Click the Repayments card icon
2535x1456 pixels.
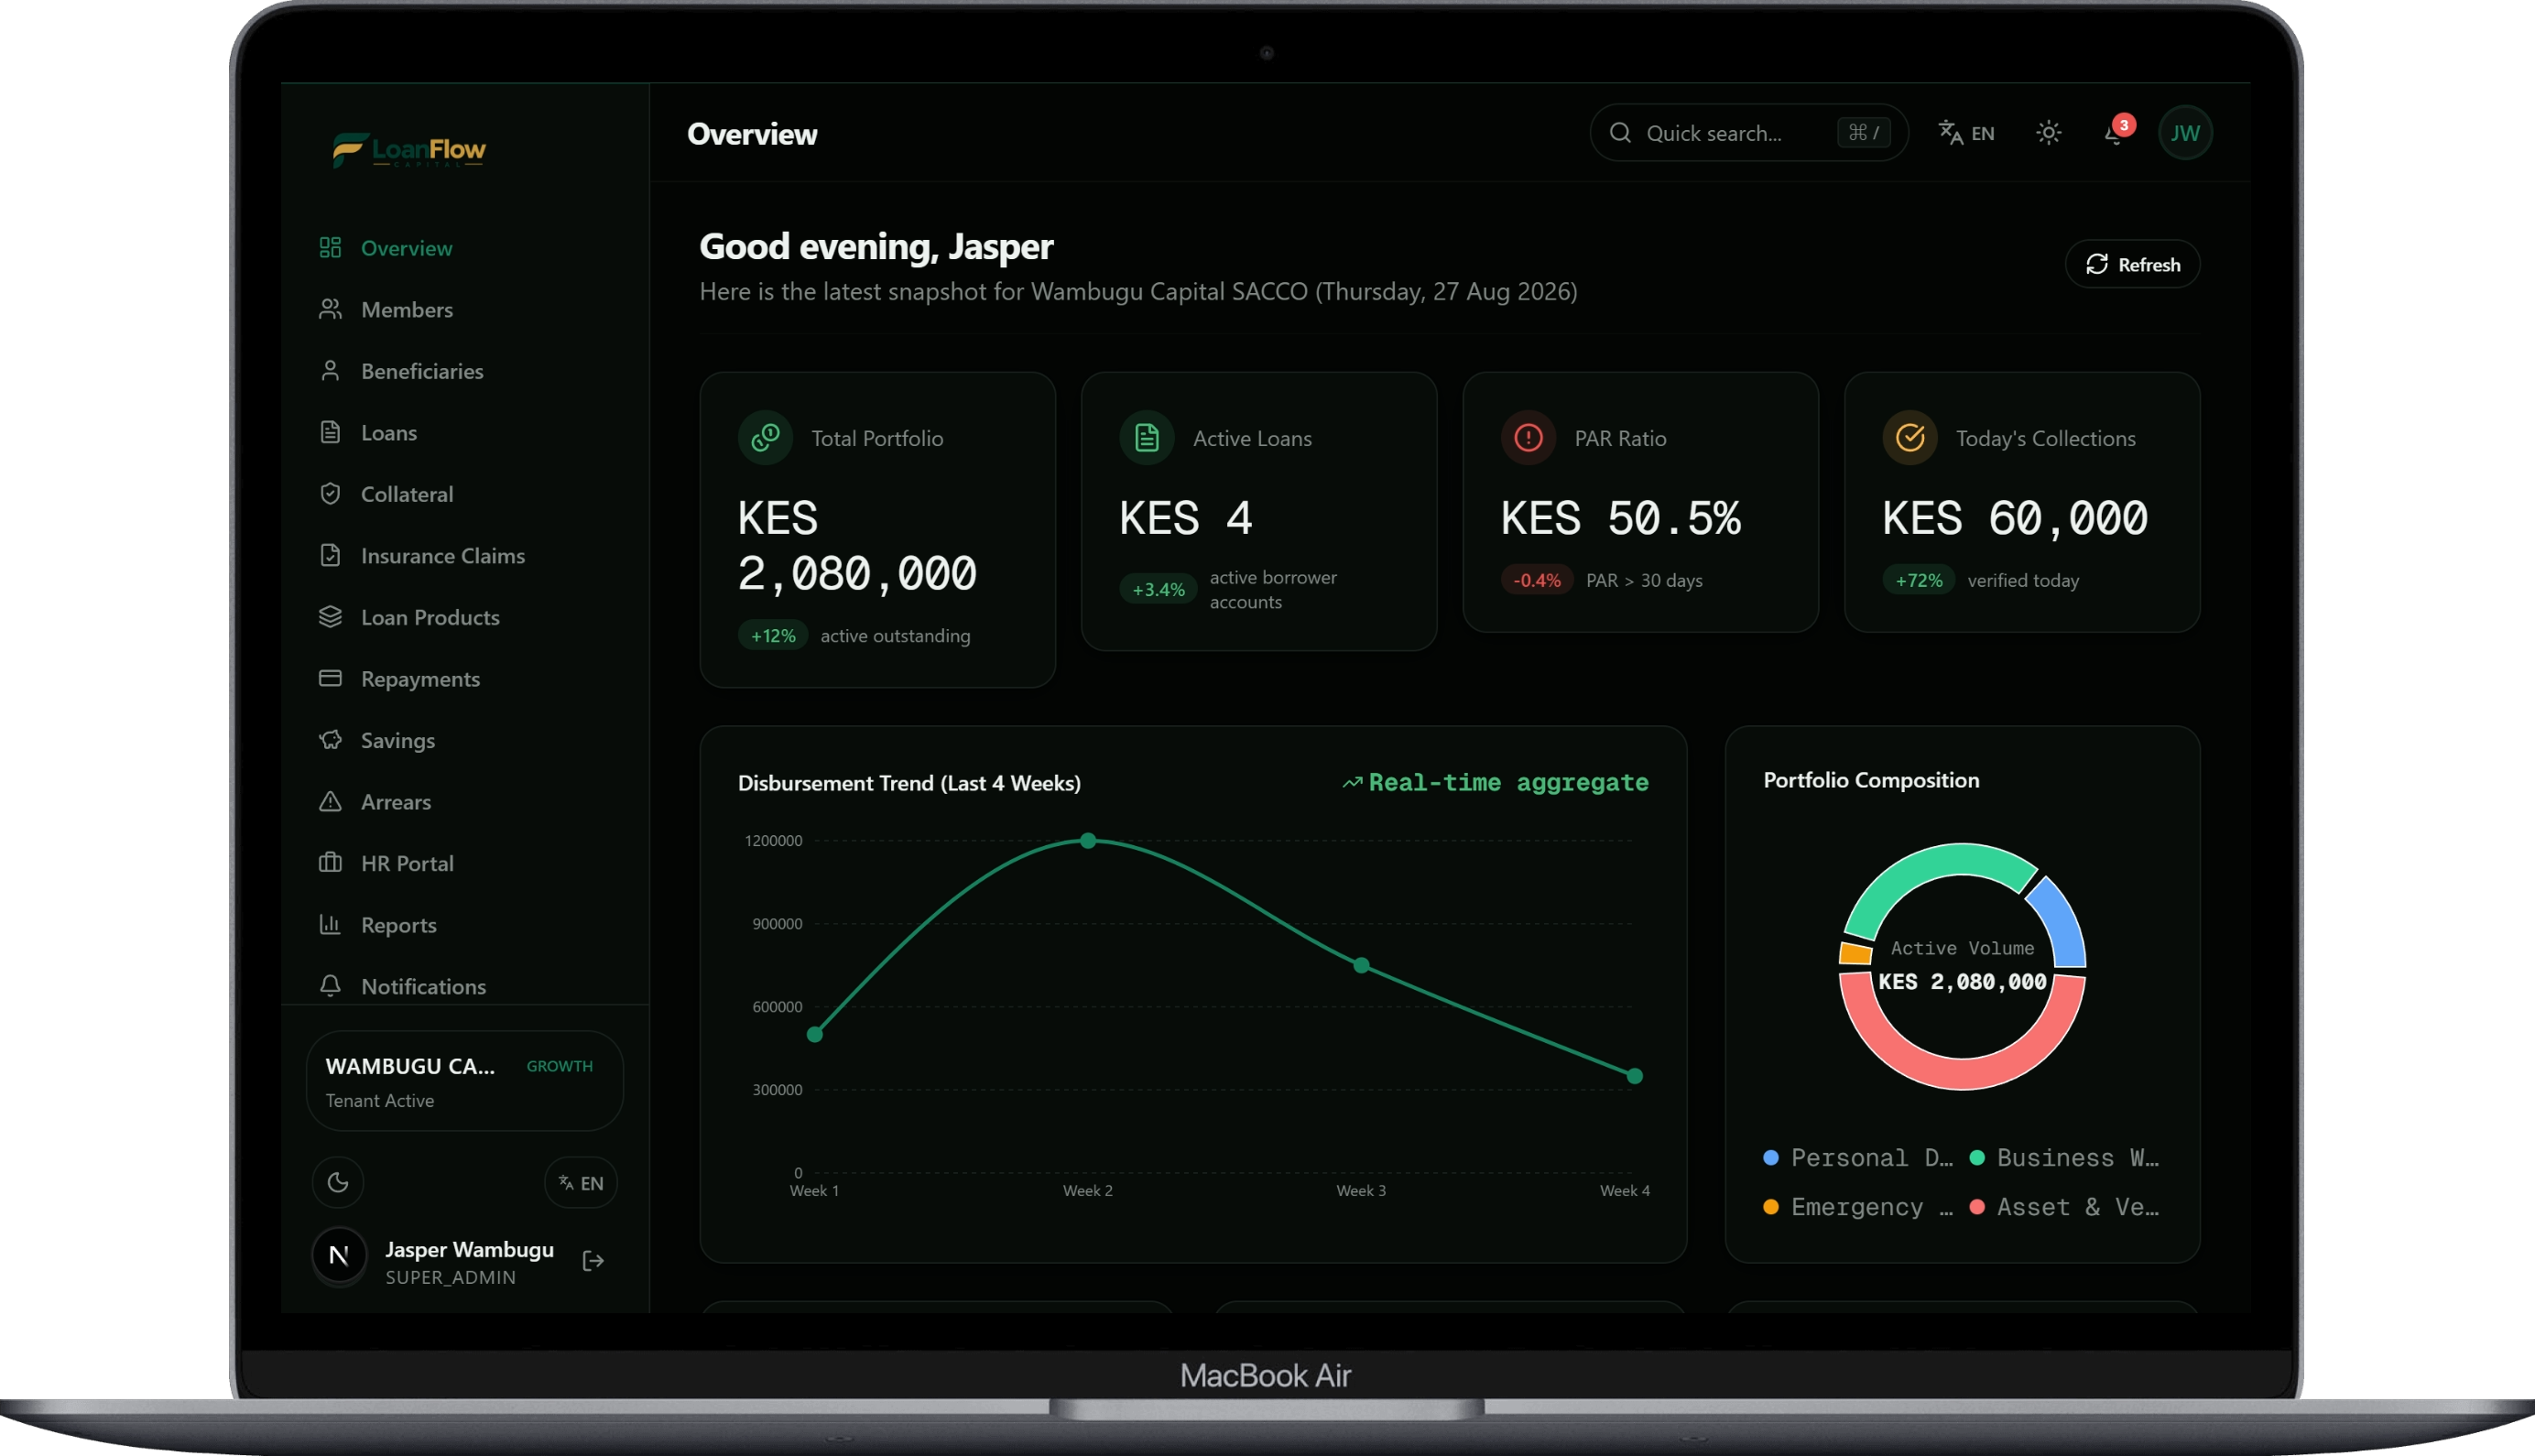330,679
